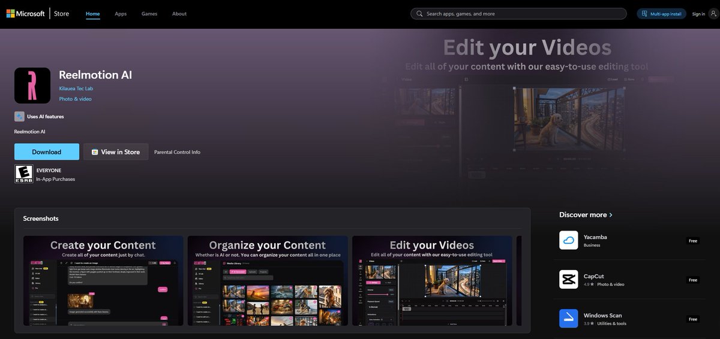720x339 pixels.
Task: Click the Free button for CapCut
Action: click(693, 280)
